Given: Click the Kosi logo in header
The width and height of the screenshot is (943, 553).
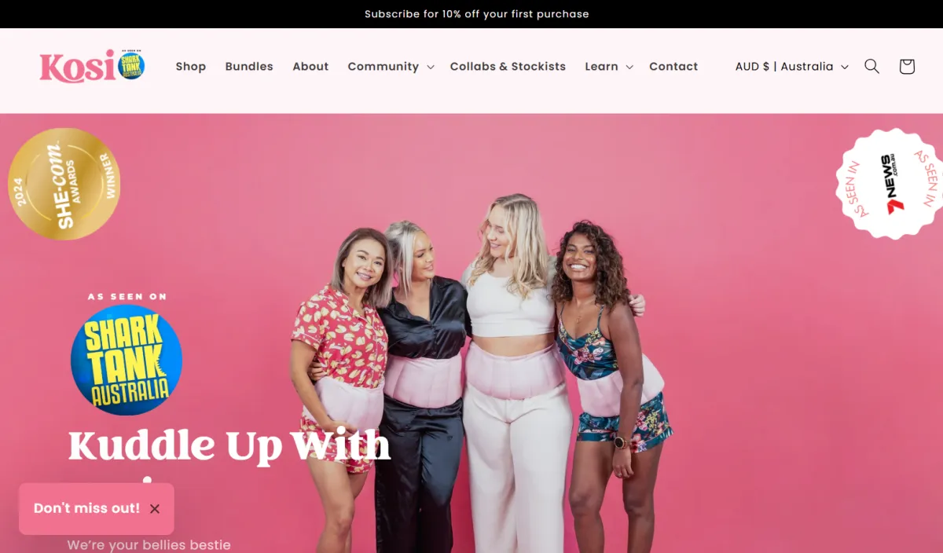Looking at the screenshot, I should pyautogui.click(x=77, y=67).
